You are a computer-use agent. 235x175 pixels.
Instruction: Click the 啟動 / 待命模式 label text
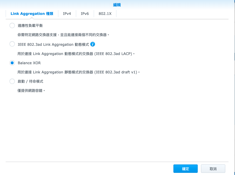point(31,82)
